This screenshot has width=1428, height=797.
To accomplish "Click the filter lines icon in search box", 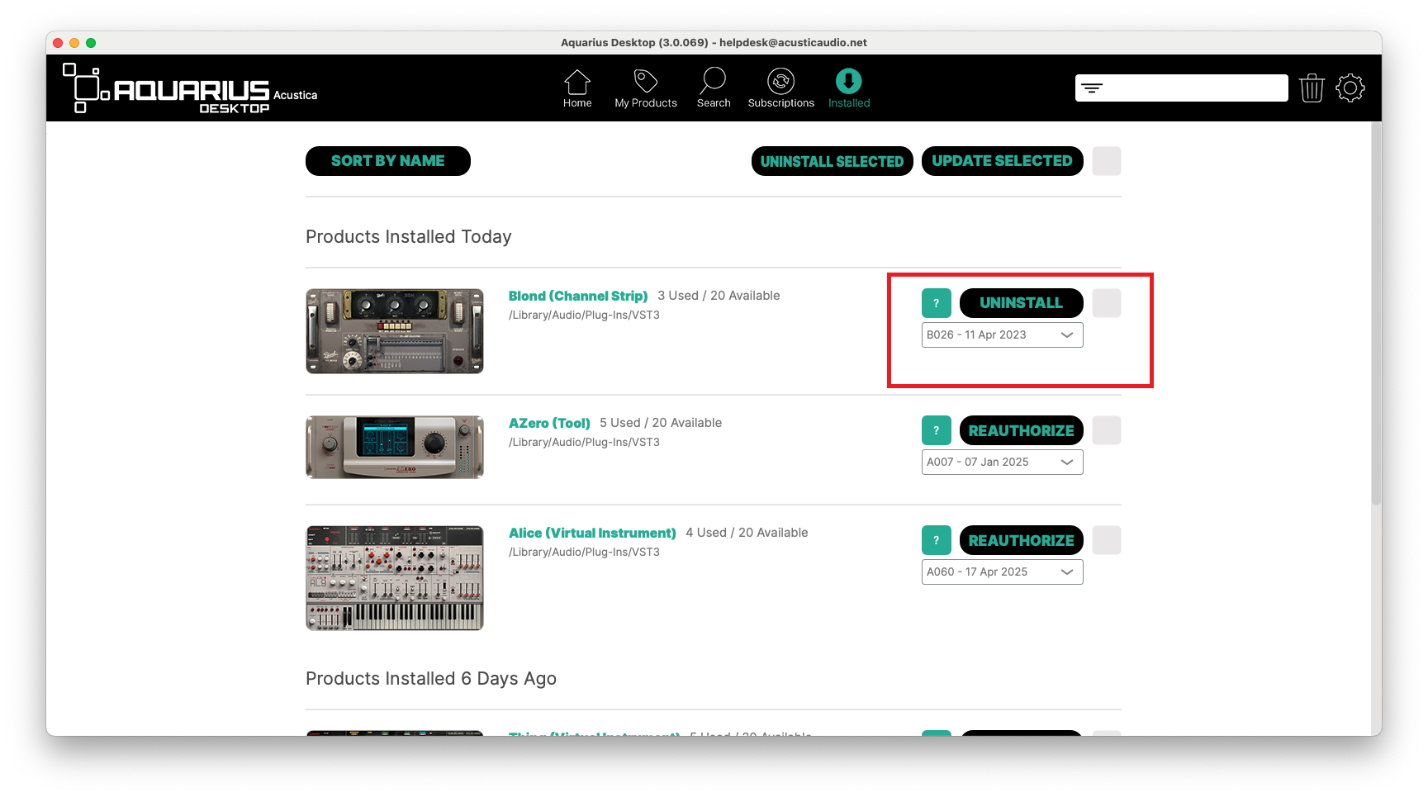I will (1092, 88).
